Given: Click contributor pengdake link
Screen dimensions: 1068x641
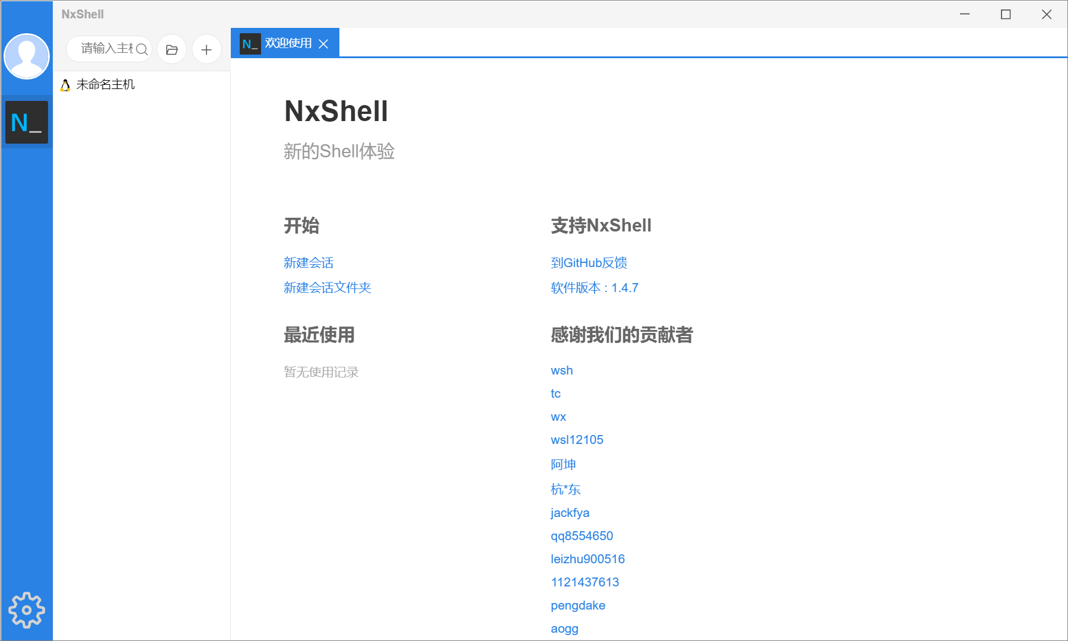Looking at the screenshot, I should click(x=578, y=605).
